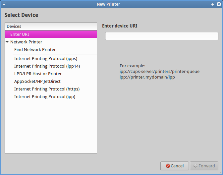Click the arrow icon on Forward
Viewport: 223px width, 175px height.
(195, 166)
